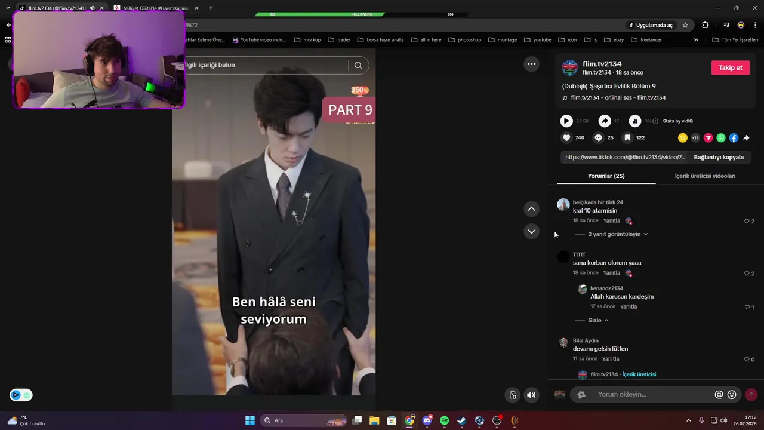The width and height of the screenshot is (764, 430).
Task: Click the search magnifier icon in the video search bar
Action: click(358, 65)
